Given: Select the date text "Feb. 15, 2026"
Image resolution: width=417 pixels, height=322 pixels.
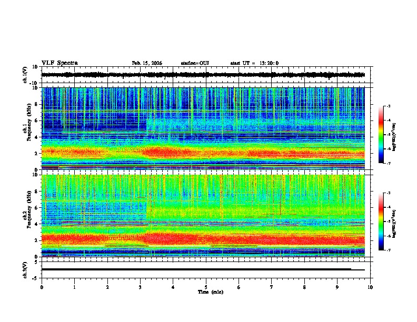Looking at the screenshot, I should tap(147, 63).
